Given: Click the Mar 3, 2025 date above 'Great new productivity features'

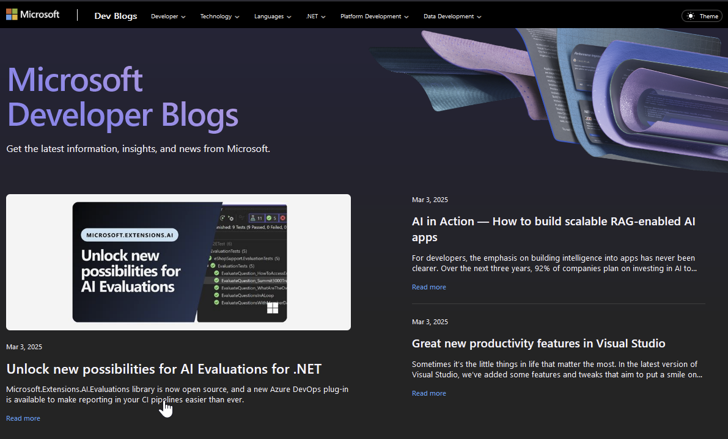Looking at the screenshot, I should tap(430, 322).
